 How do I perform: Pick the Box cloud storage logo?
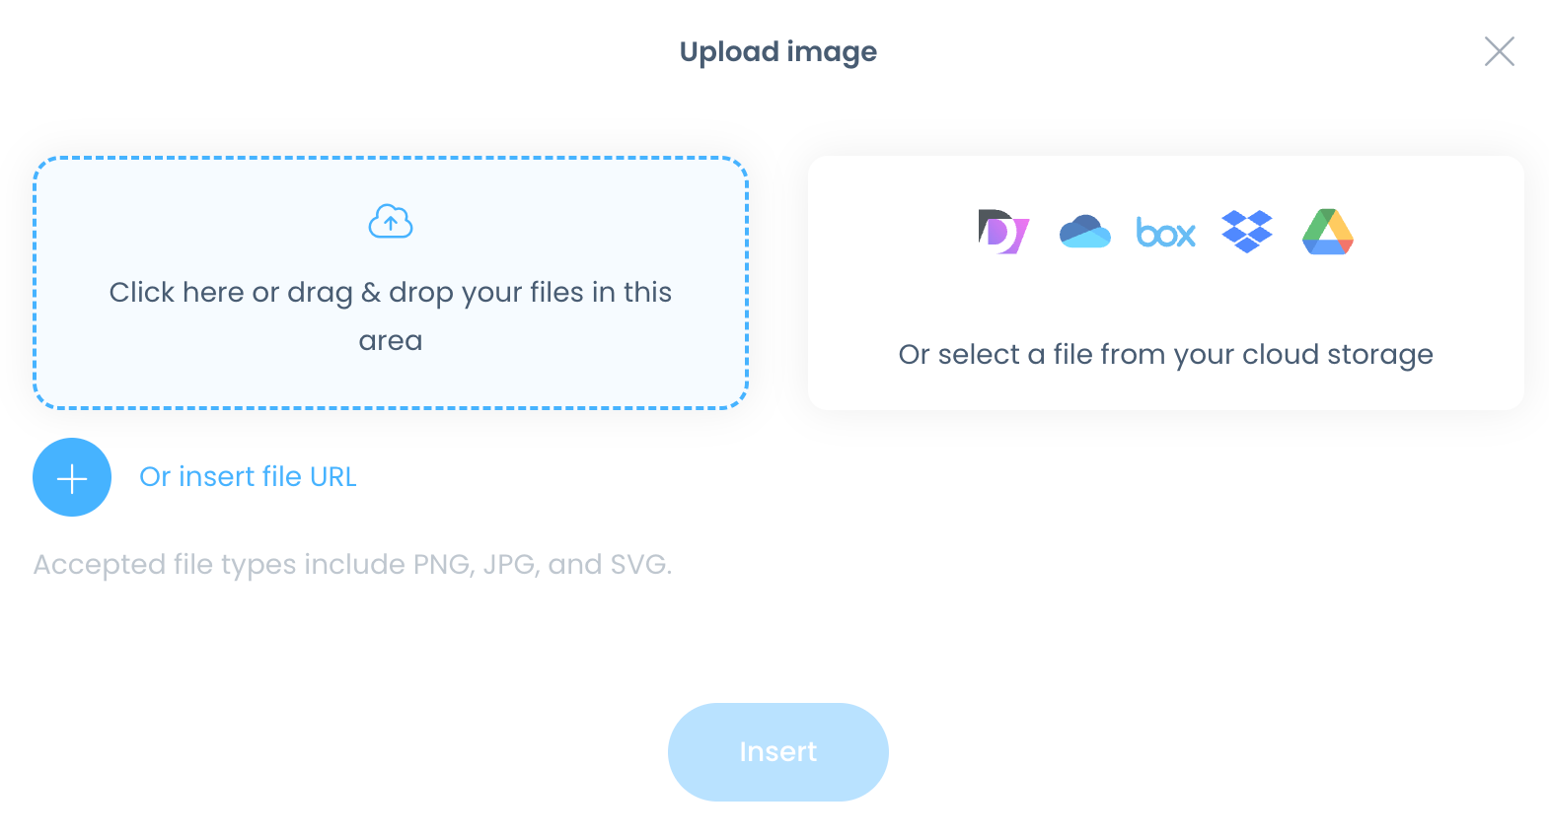coord(1165,233)
